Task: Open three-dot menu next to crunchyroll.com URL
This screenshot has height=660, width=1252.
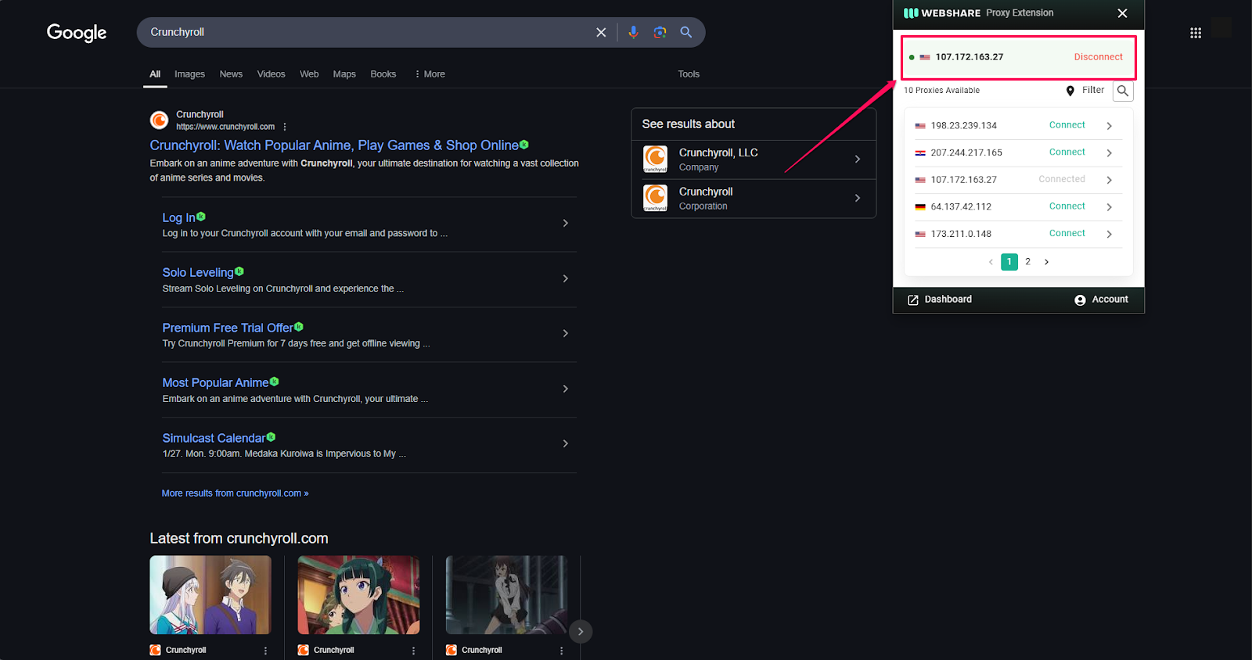Action: point(285,127)
